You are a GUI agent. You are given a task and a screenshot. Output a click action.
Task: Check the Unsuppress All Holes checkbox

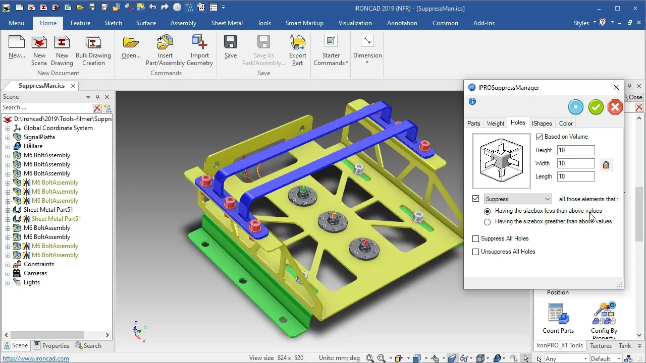tap(475, 252)
